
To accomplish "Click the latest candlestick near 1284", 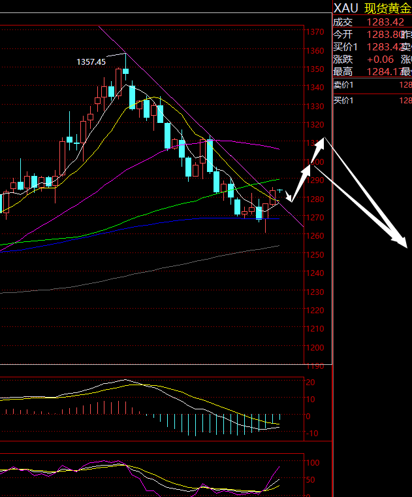I will coord(279,190).
